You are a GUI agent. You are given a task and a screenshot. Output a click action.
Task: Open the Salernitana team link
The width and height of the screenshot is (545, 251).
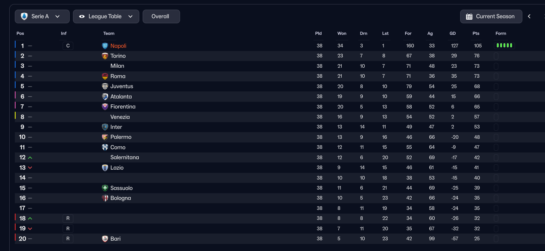click(x=124, y=157)
